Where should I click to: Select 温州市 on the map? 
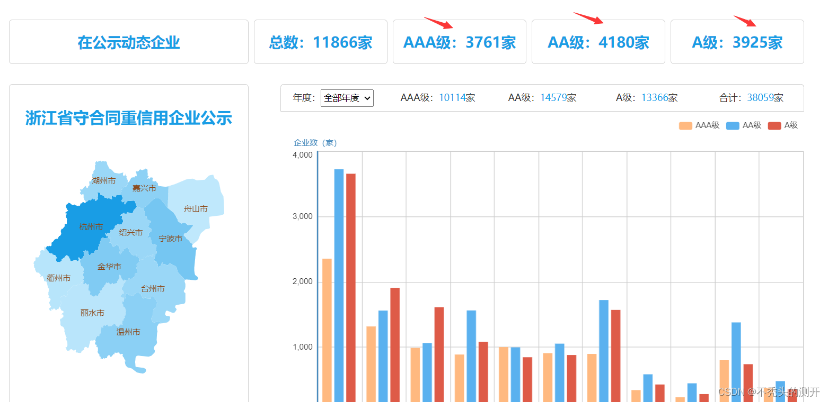[x=128, y=332]
